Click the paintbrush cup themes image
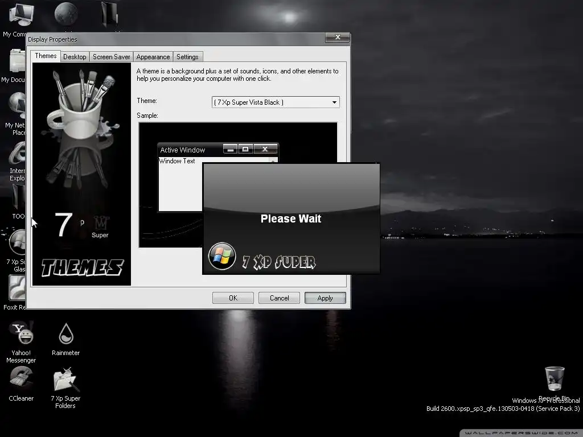This screenshot has height=437, width=583. click(x=81, y=174)
